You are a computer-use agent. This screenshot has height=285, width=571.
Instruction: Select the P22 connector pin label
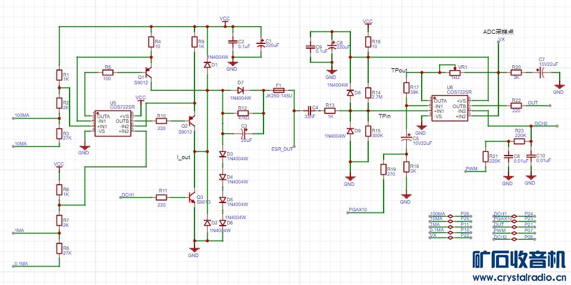pos(465,236)
